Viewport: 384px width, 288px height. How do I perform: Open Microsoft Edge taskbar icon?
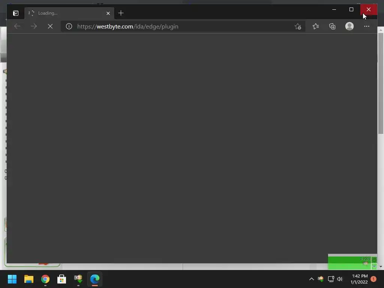[x=95, y=279]
